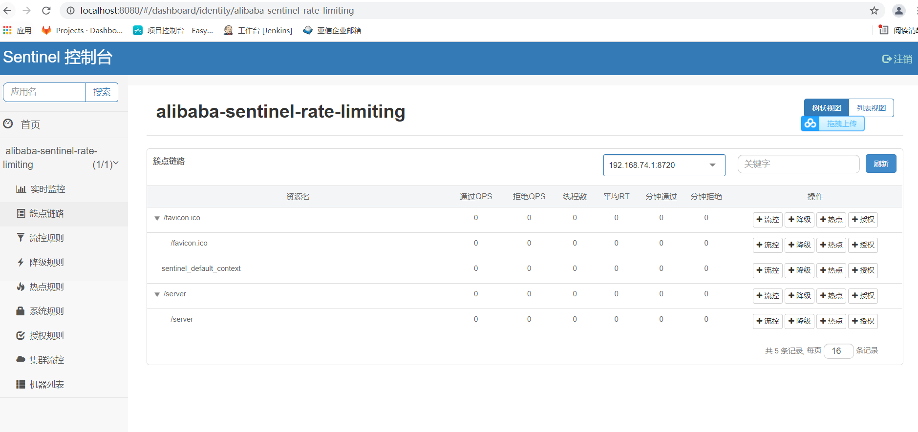Click the 注销 logout icon
This screenshot has width=918, height=432.
coord(887,59)
